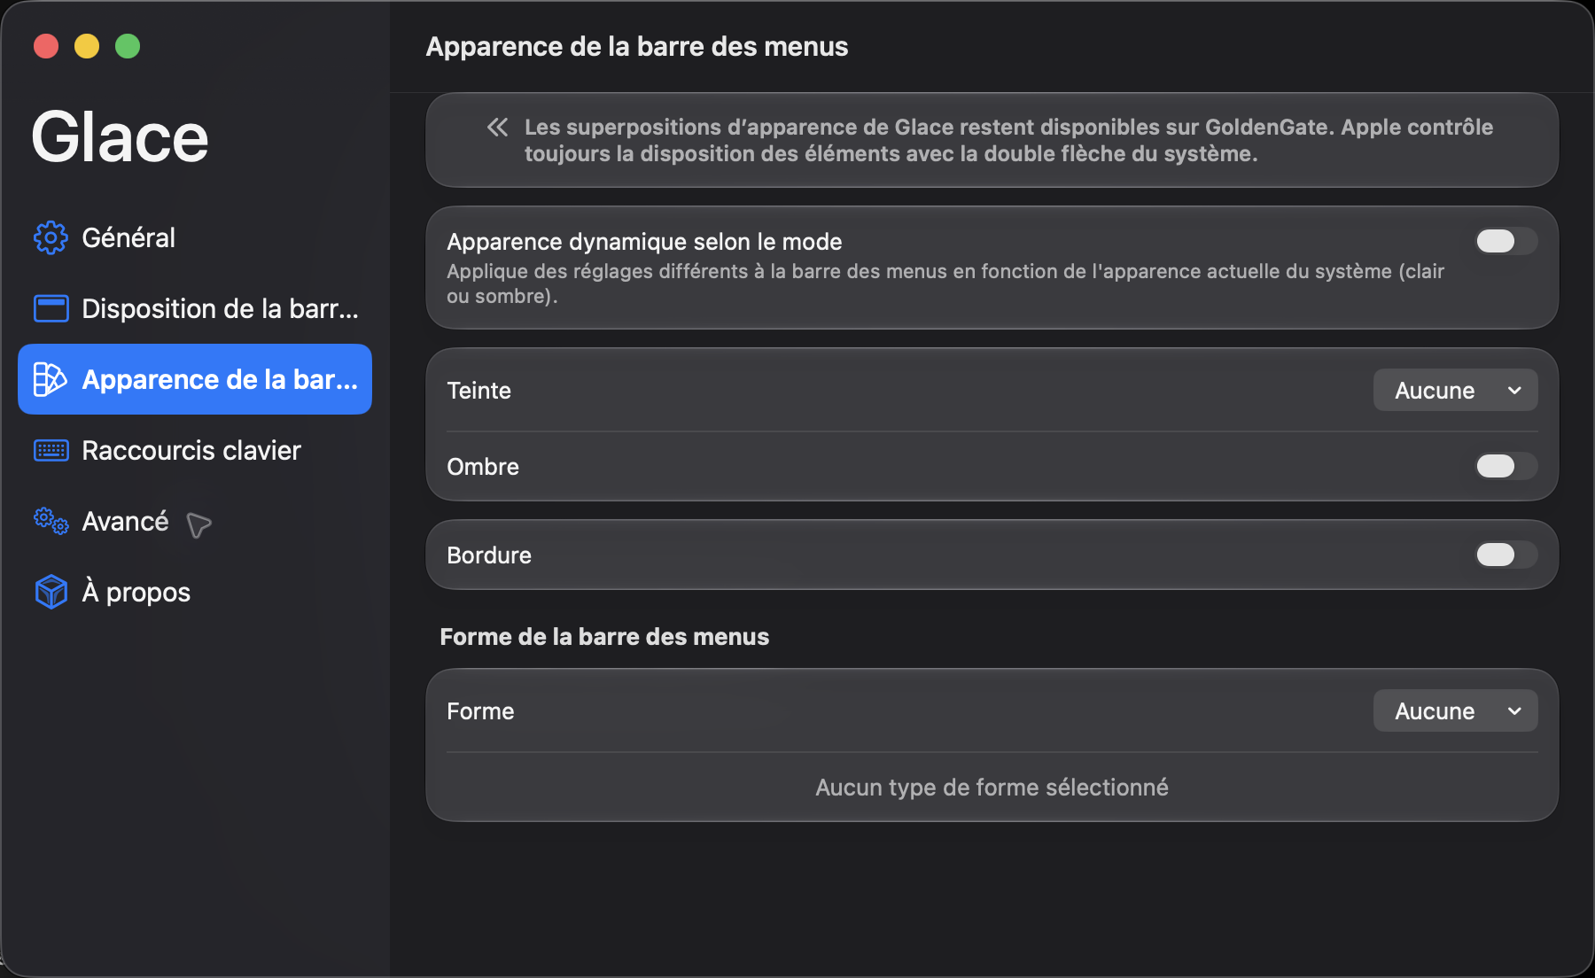Click the keyboard icon for Raccourcis clavier
The image size is (1595, 978).
pos(51,450)
